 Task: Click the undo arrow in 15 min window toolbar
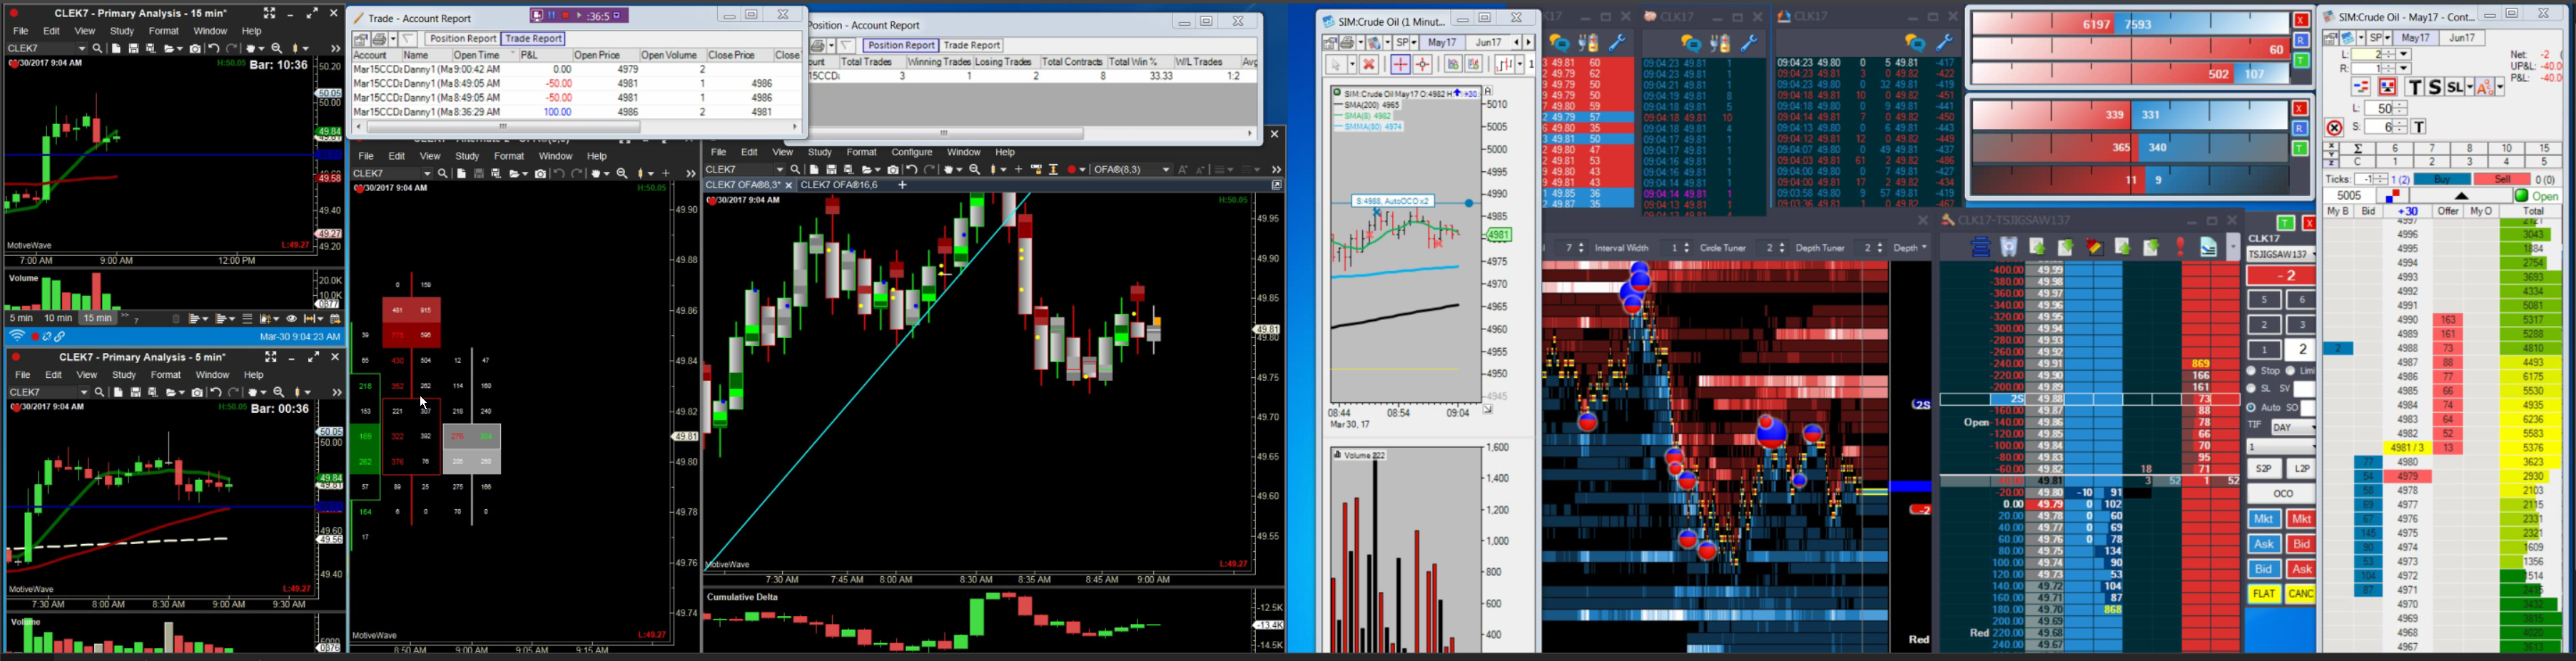pos(214,48)
